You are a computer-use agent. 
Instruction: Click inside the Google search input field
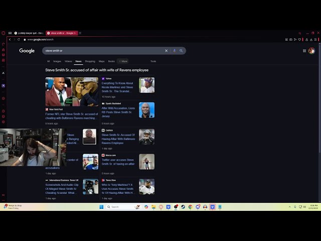(100, 51)
